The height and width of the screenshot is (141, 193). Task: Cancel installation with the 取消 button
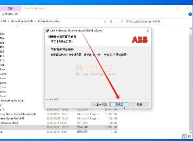139,104
